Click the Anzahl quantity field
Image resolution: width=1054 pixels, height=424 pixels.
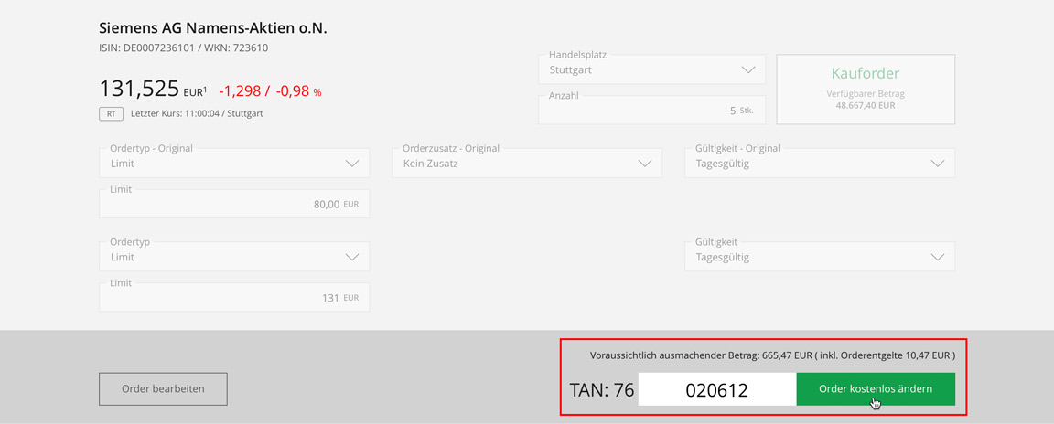pos(652,110)
